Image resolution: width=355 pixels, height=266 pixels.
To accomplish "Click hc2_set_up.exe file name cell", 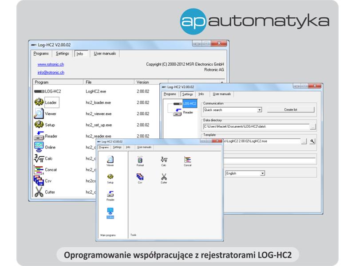I will 99,125.
